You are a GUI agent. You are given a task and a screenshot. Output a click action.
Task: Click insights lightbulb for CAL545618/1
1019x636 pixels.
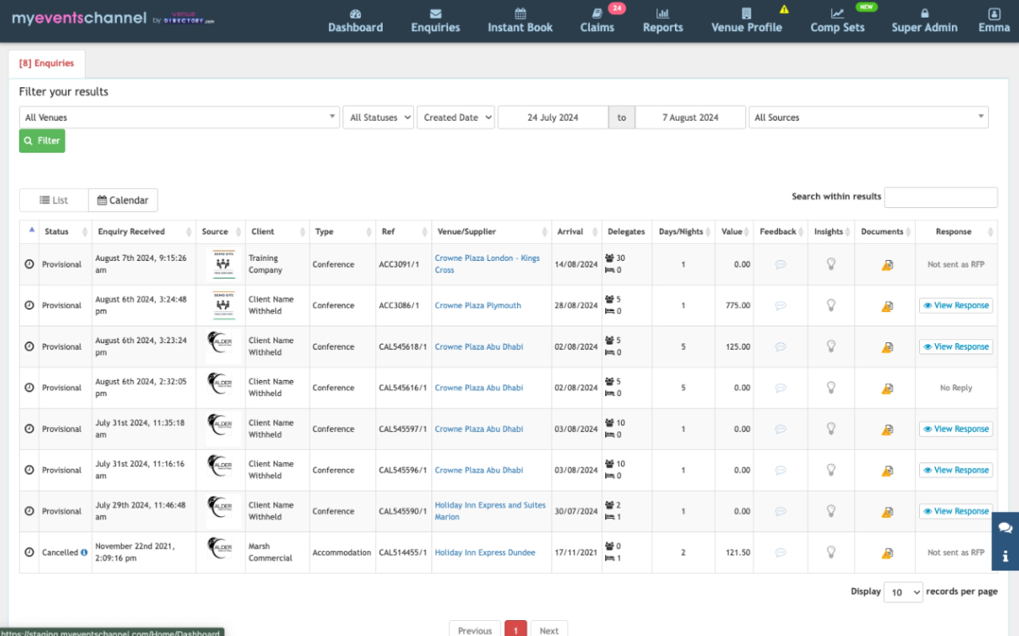831,347
